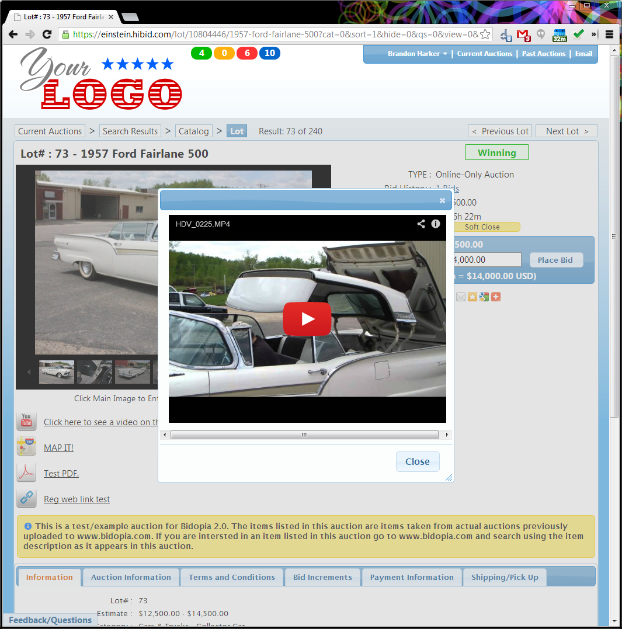Click the share icon on the video

421,224
